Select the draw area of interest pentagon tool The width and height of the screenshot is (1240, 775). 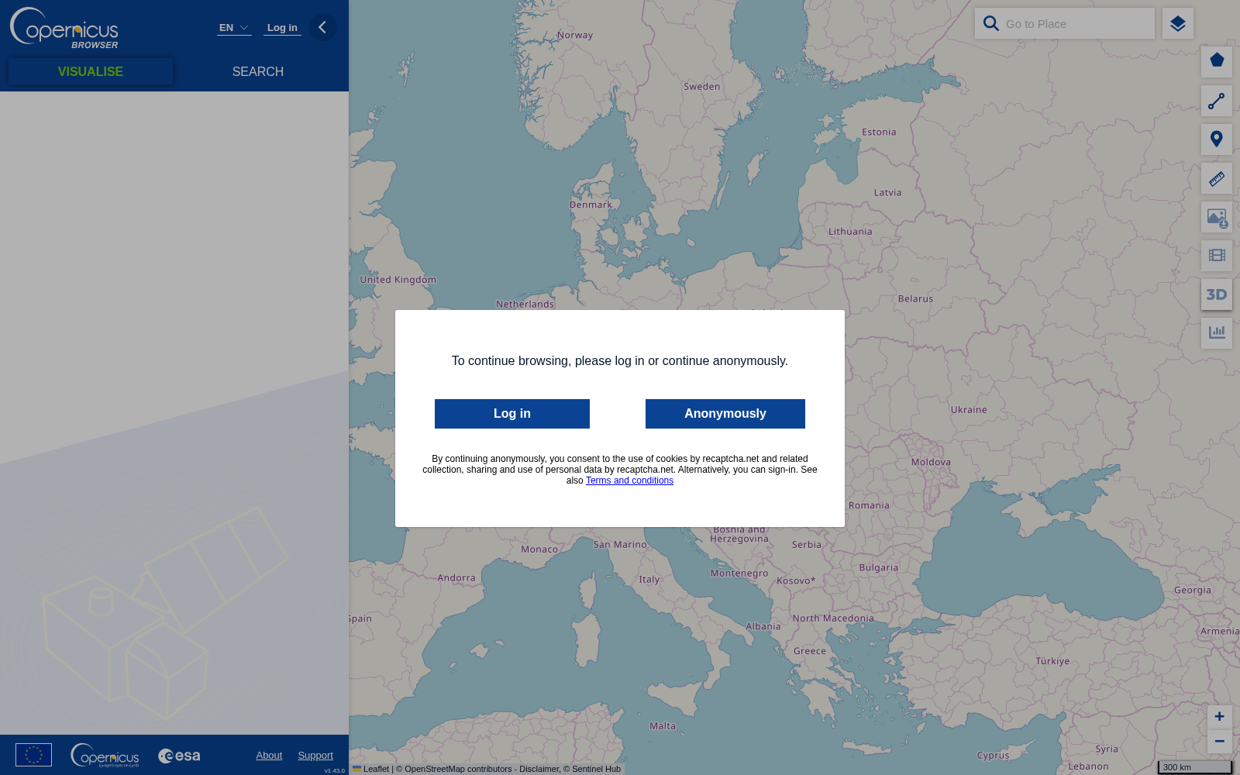pos(1217,62)
